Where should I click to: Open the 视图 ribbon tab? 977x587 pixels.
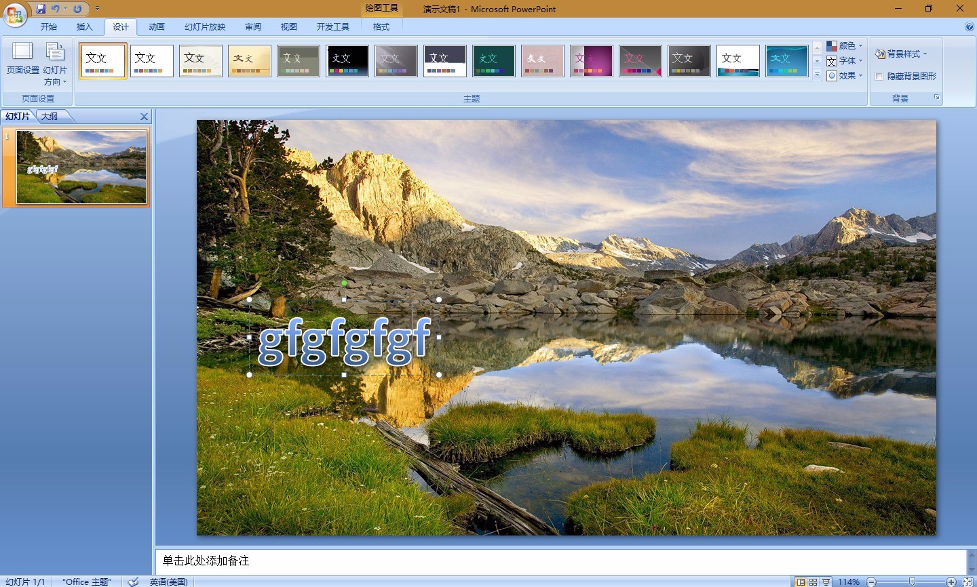289,27
